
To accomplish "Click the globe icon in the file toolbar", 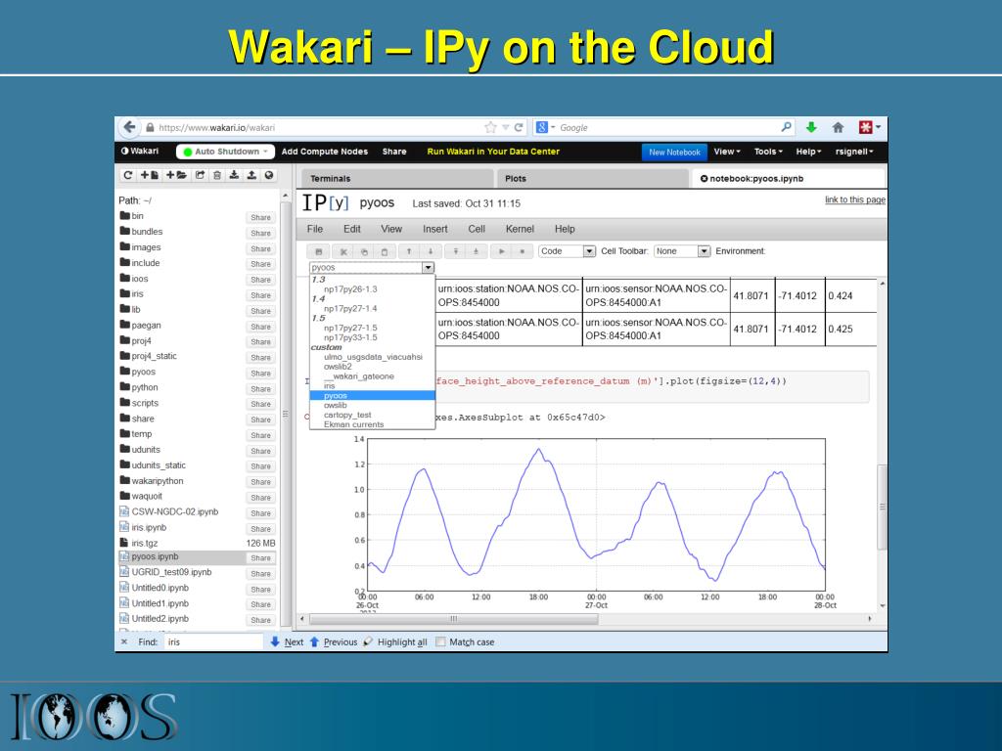I will [269, 175].
